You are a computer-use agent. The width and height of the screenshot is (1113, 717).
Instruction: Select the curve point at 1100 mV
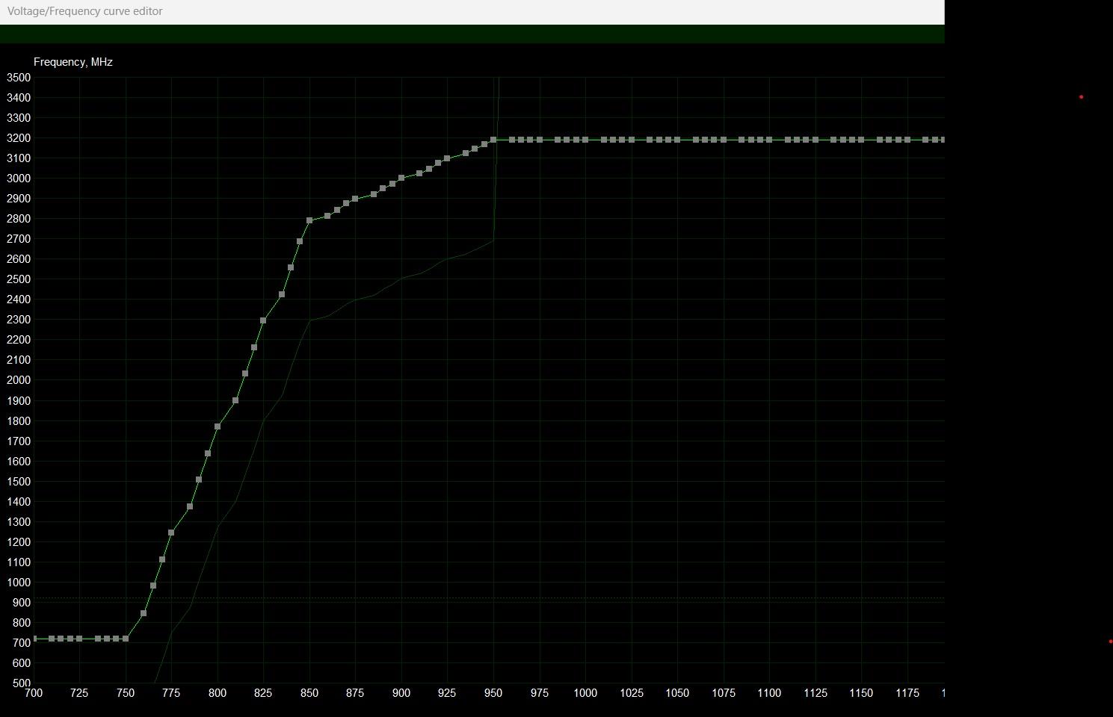click(769, 140)
